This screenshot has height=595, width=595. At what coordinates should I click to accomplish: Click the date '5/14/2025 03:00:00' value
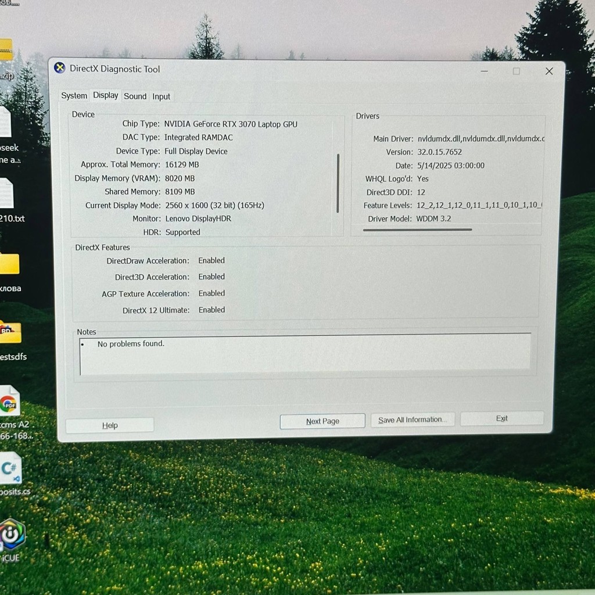click(450, 166)
